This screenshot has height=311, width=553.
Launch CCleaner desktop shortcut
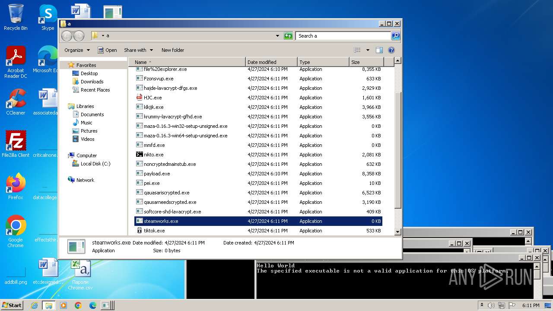pyautogui.click(x=16, y=102)
